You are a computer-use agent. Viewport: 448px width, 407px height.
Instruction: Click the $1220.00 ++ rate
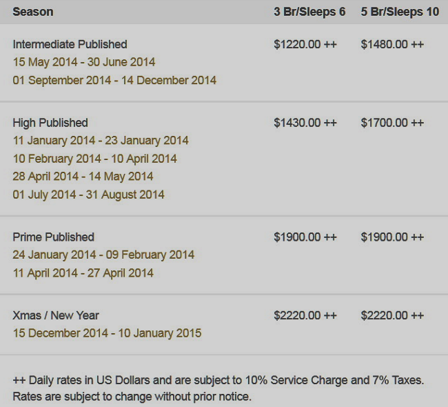(305, 44)
